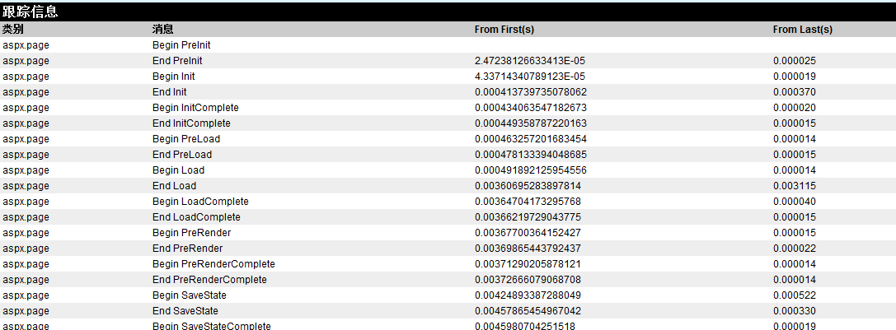Image resolution: width=896 pixels, height=330 pixels.
Task: Select the End PreInit row message
Action: tap(177, 61)
